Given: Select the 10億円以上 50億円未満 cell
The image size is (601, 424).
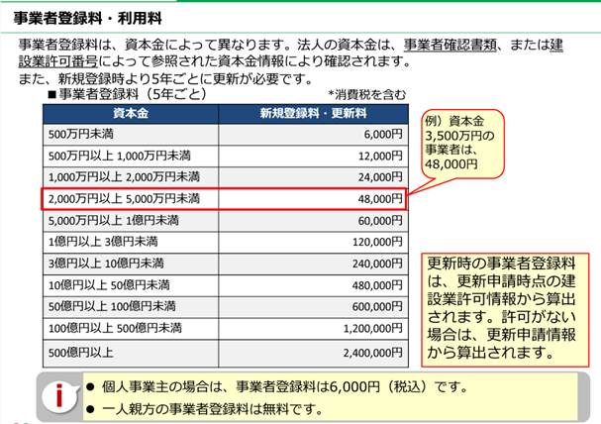Looking at the screenshot, I should click(x=131, y=285).
